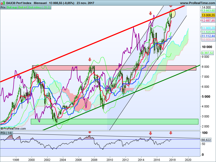216x162 pixels.
Task: Select the DAX30 Perf Index instrument name
Action: tap(19, 3)
